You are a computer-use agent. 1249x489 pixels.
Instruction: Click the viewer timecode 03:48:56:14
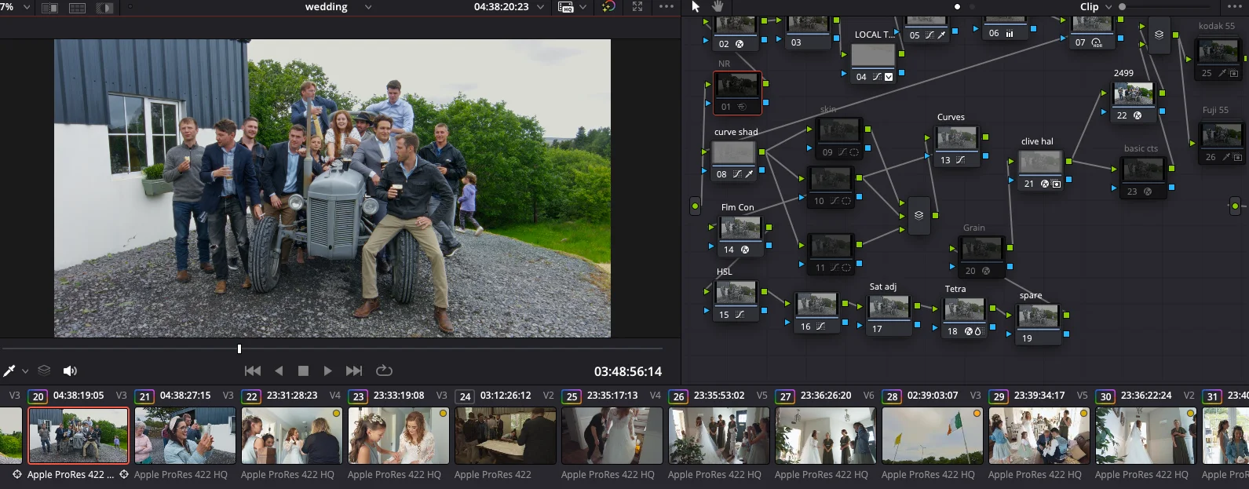tap(627, 371)
